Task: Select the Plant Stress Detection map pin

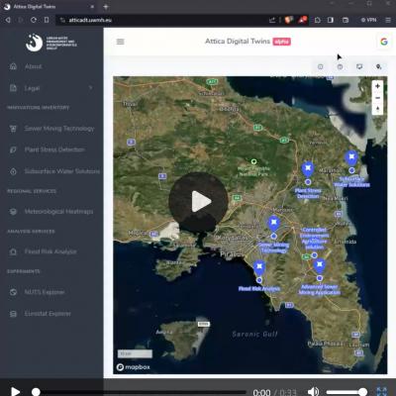Action: tap(308, 170)
